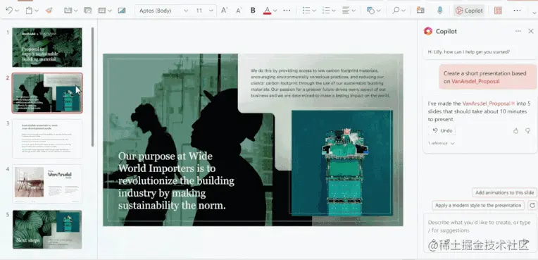Apply the red font color button
538x260 pixels.
(x=267, y=11)
